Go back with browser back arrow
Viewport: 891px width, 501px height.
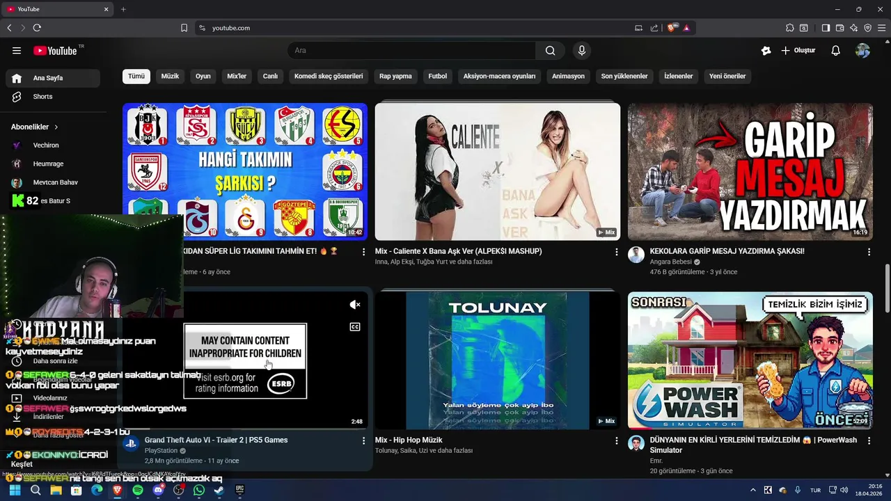[9, 28]
